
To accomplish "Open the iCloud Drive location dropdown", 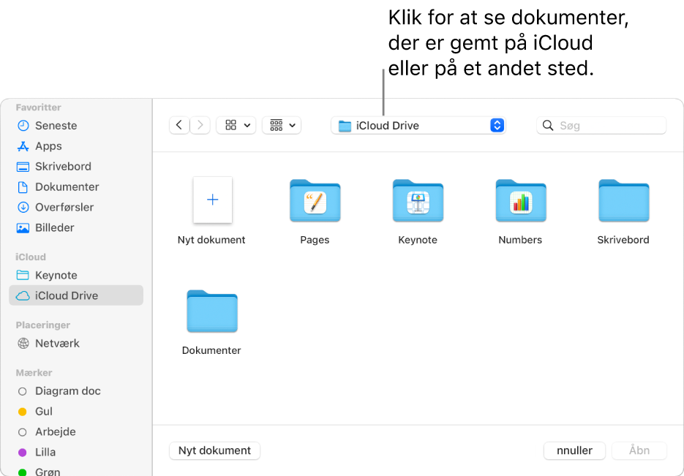I will 418,125.
